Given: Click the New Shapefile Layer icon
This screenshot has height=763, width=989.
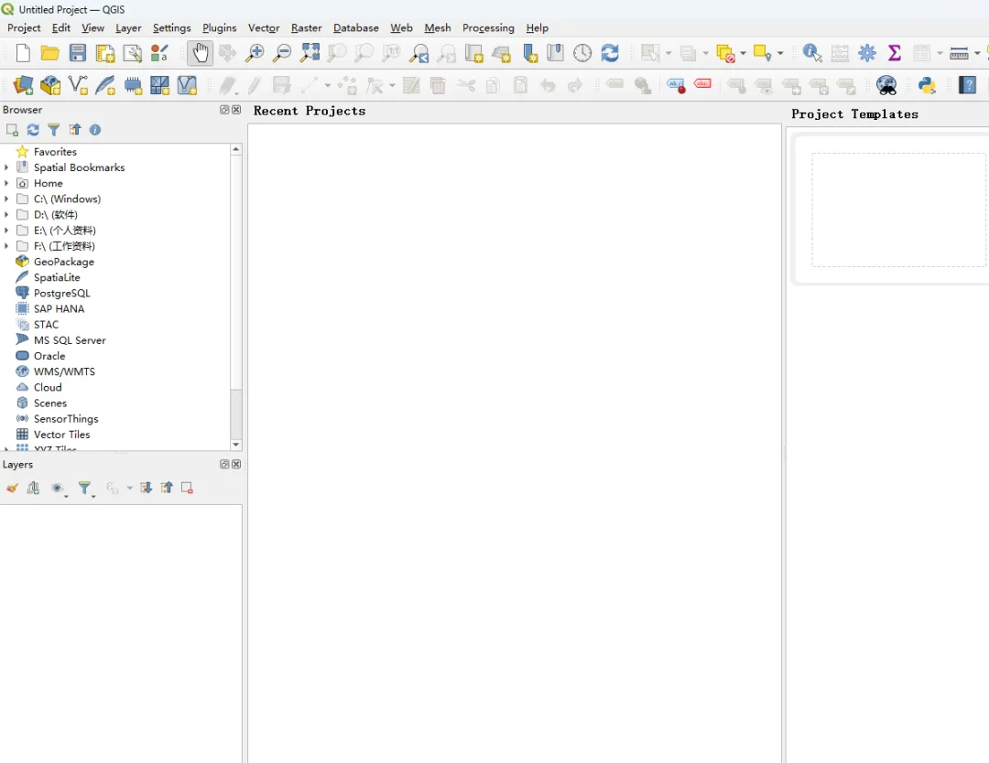Looking at the screenshot, I should [x=78, y=85].
